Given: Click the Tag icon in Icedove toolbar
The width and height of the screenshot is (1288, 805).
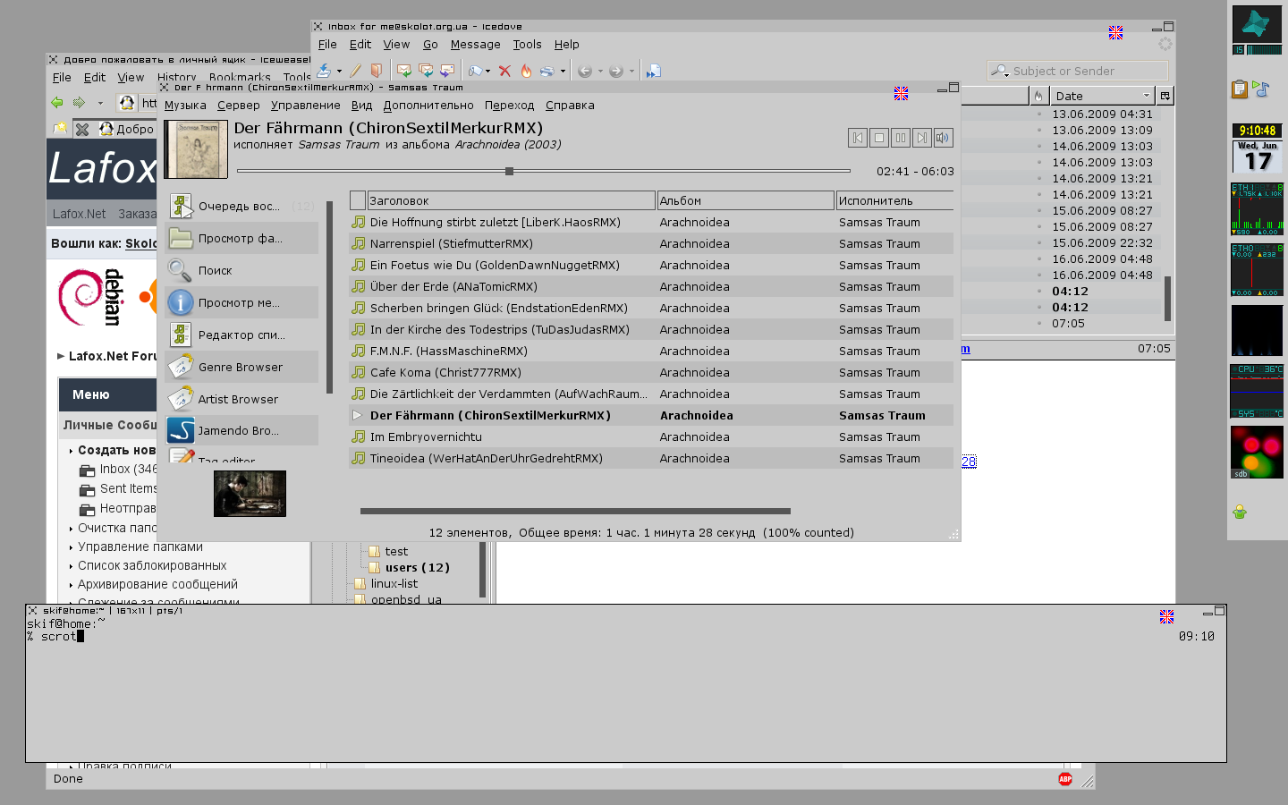Looking at the screenshot, I should 474,71.
